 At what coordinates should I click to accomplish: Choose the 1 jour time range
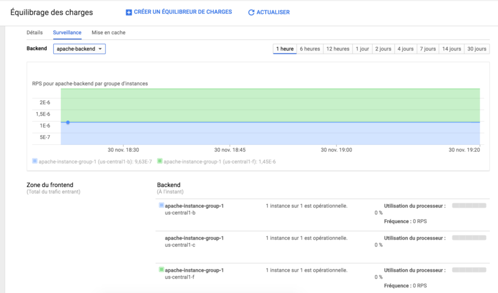pos(362,49)
